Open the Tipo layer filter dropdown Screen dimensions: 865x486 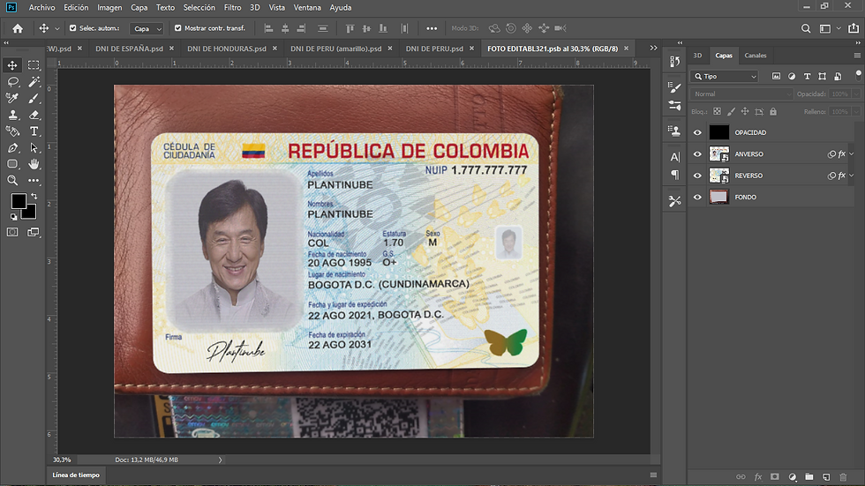(726, 77)
